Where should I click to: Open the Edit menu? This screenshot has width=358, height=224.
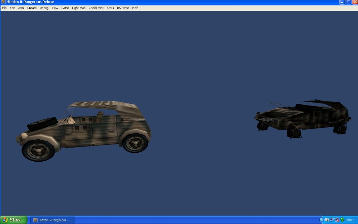(x=12, y=8)
